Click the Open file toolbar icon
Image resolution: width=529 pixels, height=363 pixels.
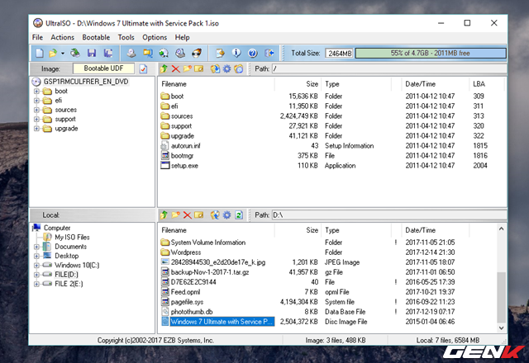click(53, 53)
